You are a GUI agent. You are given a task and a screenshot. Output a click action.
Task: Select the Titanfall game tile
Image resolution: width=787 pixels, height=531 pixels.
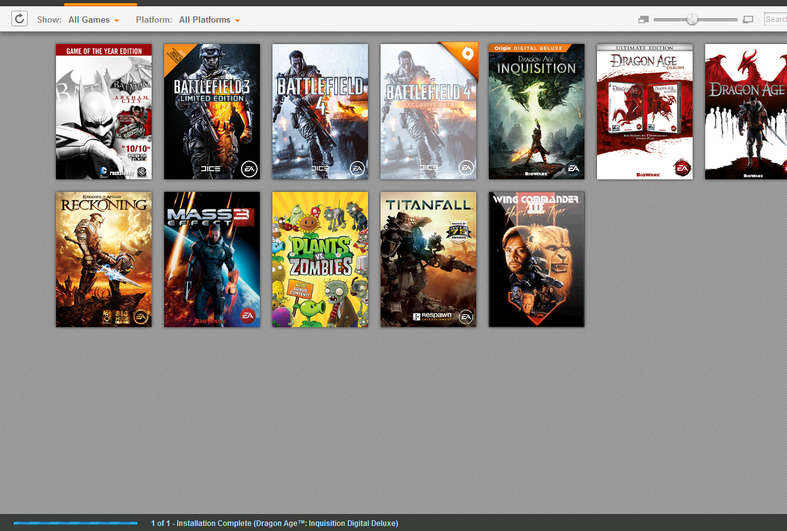[428, 259]
